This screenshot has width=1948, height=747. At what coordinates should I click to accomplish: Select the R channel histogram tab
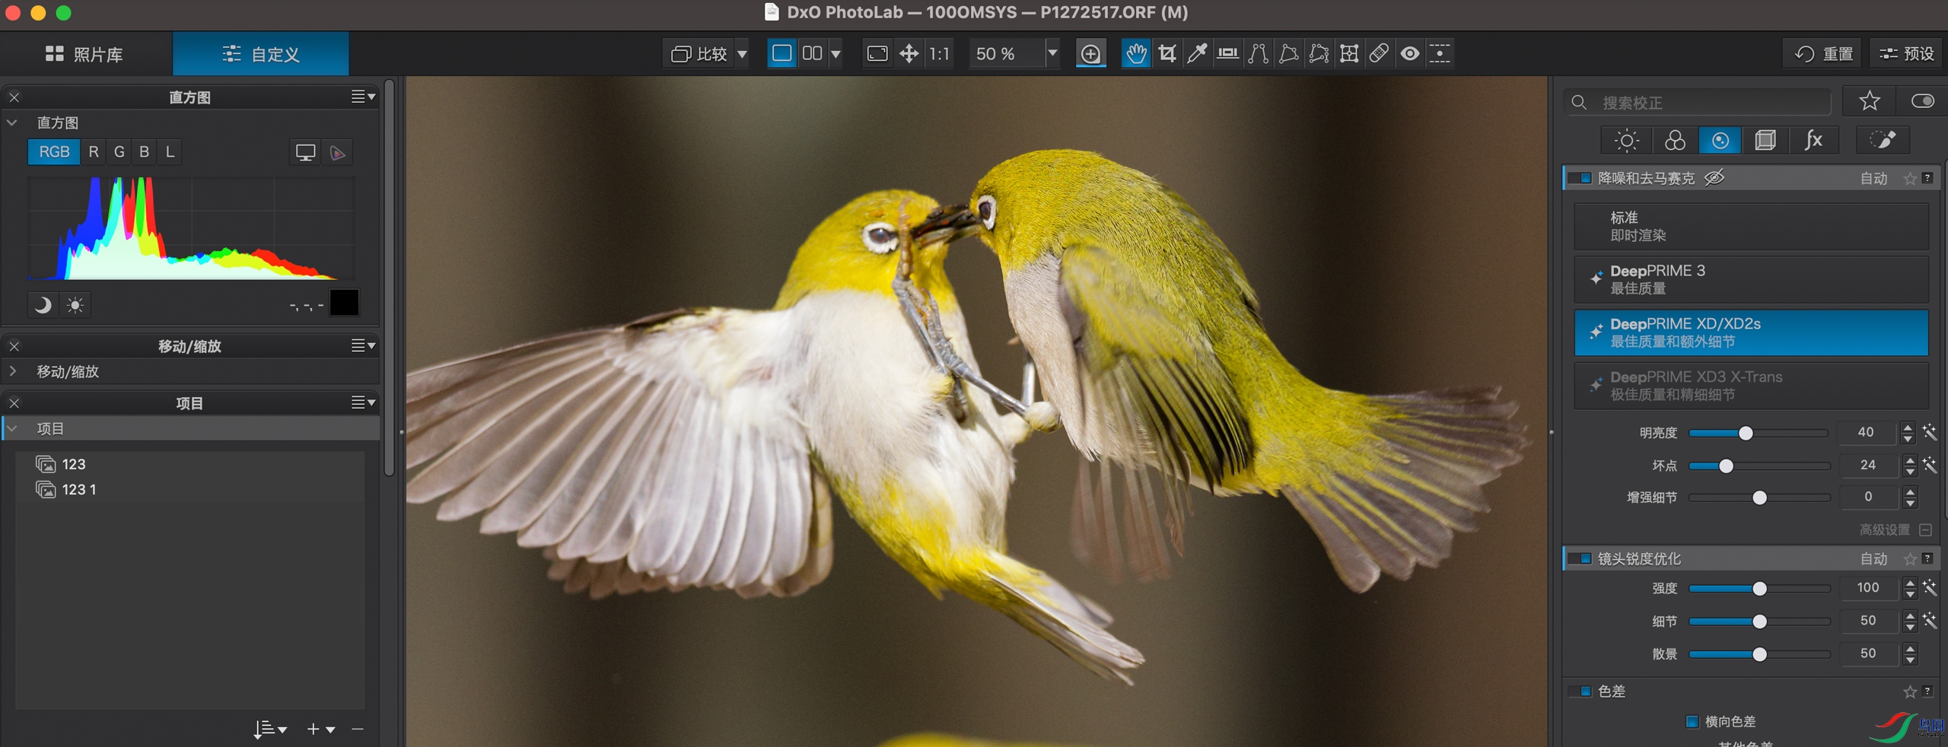click(x=94, y=151)
